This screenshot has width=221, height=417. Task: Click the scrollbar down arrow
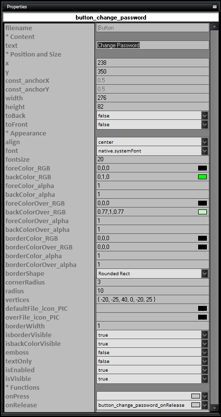click(x=214, y=408)
